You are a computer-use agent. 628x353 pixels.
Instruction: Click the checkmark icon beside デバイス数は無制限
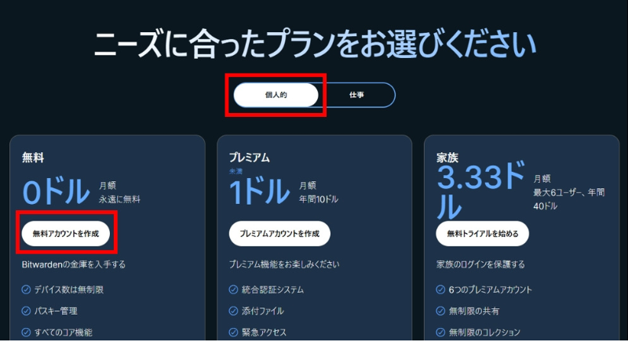[27, 290]
